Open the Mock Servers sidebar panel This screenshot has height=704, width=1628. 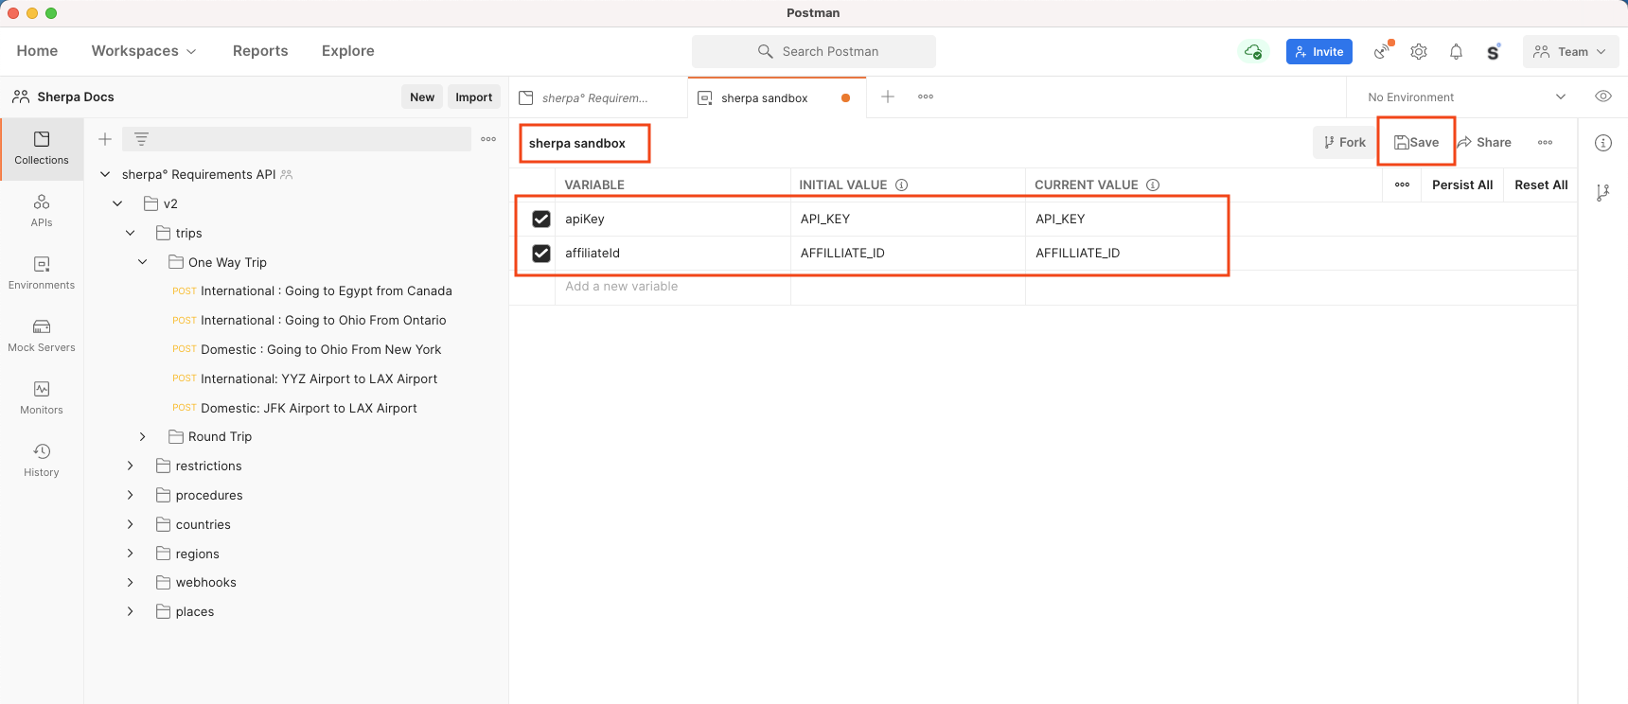pos(42,336)
